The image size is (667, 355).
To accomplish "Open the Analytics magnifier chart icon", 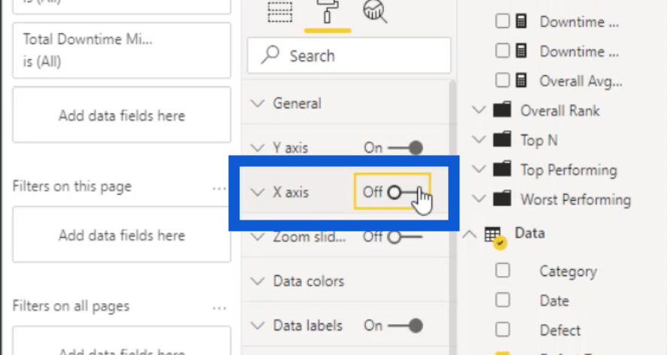I will tap(375, 11).
